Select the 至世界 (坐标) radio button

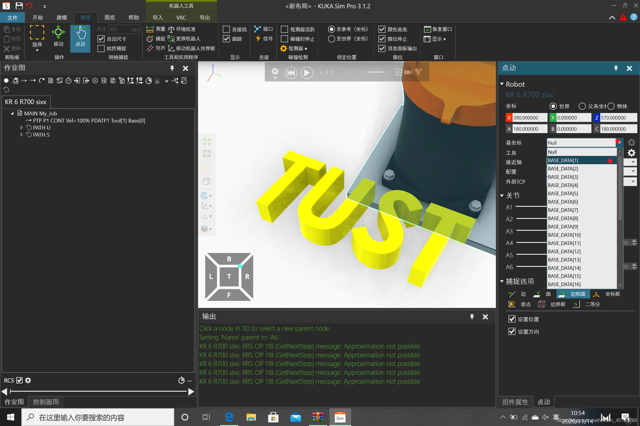332,39
